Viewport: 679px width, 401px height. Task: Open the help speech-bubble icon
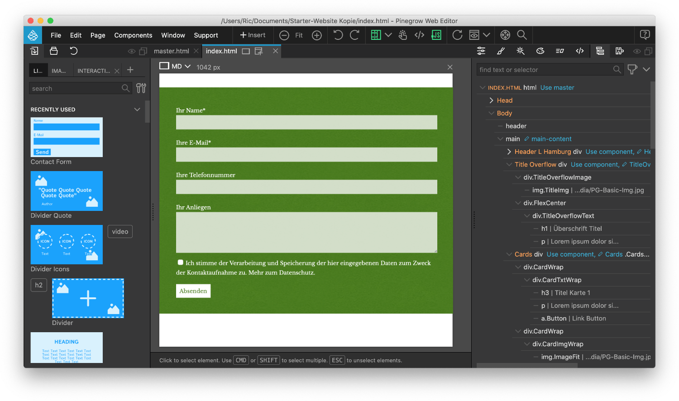coord(645,35)
